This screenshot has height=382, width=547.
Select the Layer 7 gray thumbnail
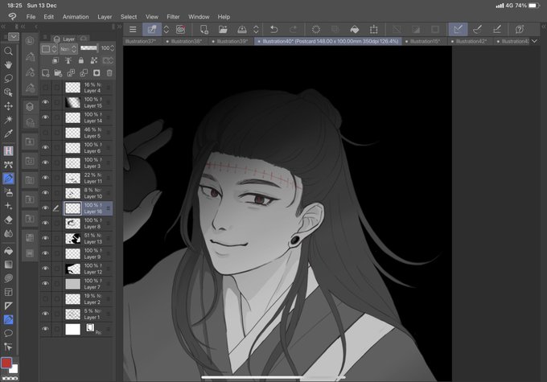tap(73, 284)
